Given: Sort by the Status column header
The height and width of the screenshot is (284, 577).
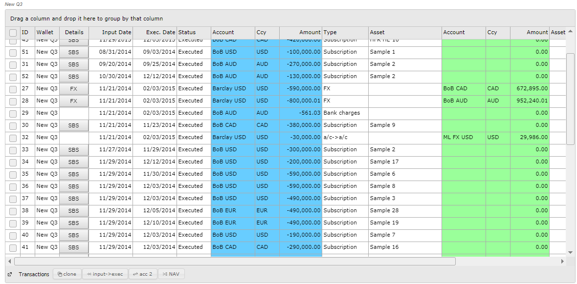Looking at the screenshot, I should pos(194,32).
